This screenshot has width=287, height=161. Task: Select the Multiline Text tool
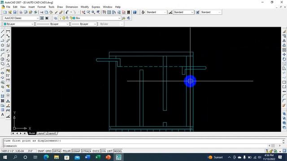3,114
